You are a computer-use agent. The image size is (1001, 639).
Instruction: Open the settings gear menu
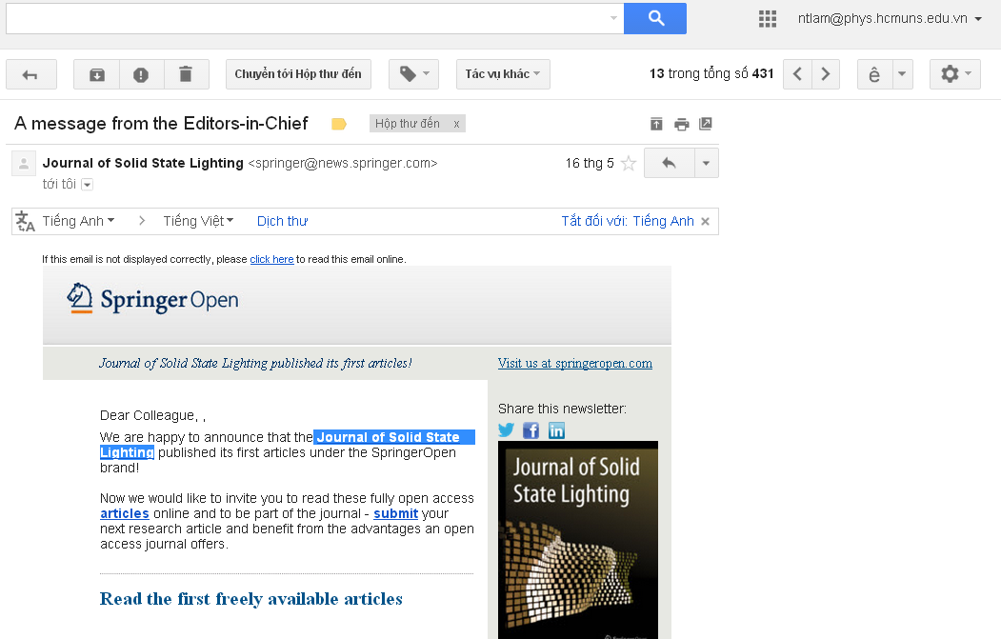coord(955,74)
